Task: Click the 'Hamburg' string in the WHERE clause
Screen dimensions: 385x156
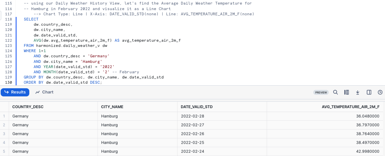Action: point(92,62)
